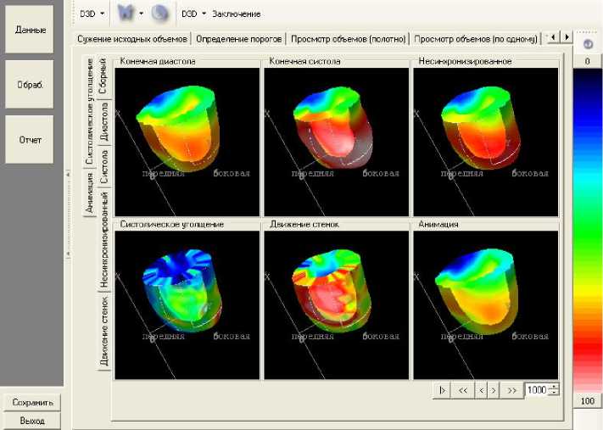
Task: Click the 0 value atop the color scale
Action: click(587, 61)
